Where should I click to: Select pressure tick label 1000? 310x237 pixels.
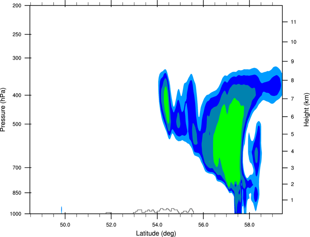(15, 214)
